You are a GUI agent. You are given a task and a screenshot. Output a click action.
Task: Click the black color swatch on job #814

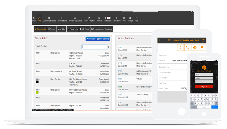tap(37, 82)
